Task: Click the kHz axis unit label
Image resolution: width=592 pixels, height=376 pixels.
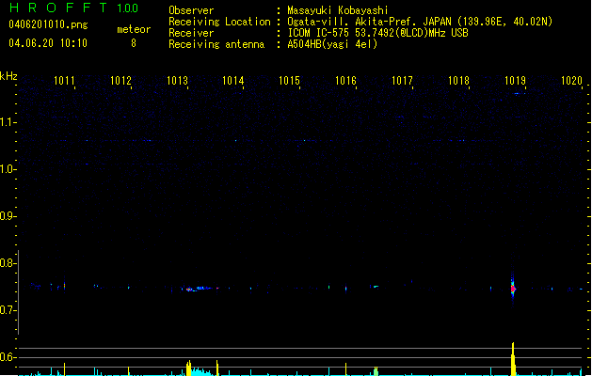Action: pos(8,76)
